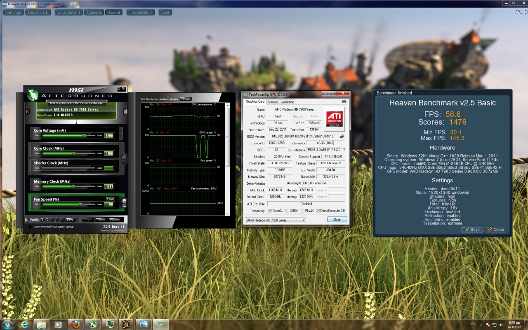Open the Environment menu
This screenshot has width=528, height=330.
69,12
